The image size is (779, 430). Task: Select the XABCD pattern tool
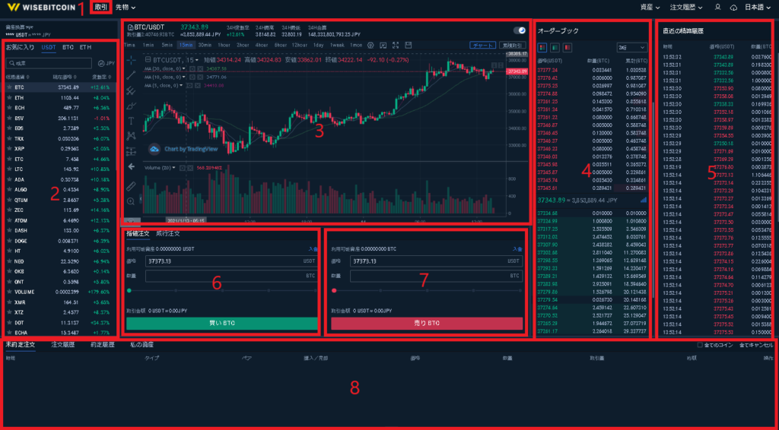click(x=131, y=135)
